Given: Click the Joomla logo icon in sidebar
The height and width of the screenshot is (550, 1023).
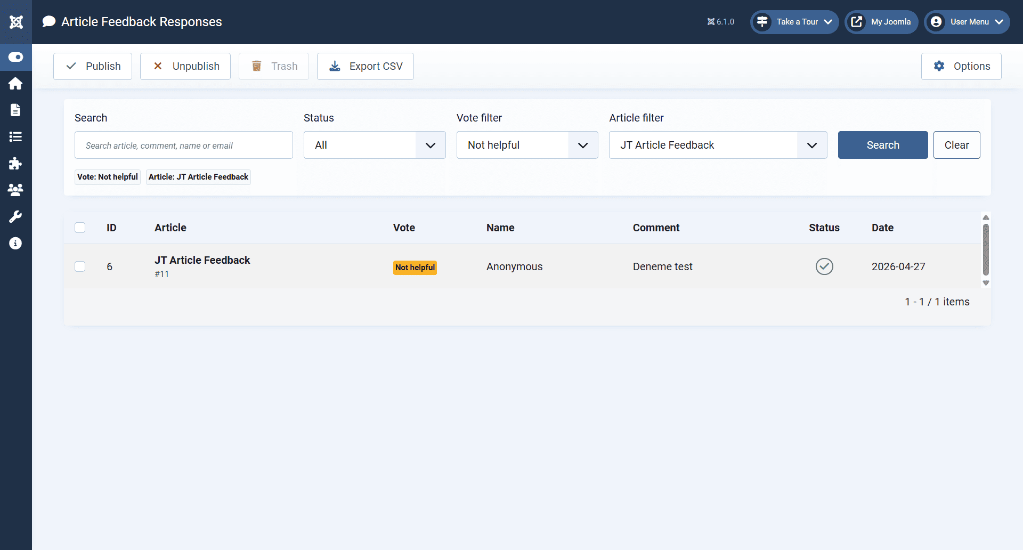Looking at the screenshot, I should click(16, 22).
